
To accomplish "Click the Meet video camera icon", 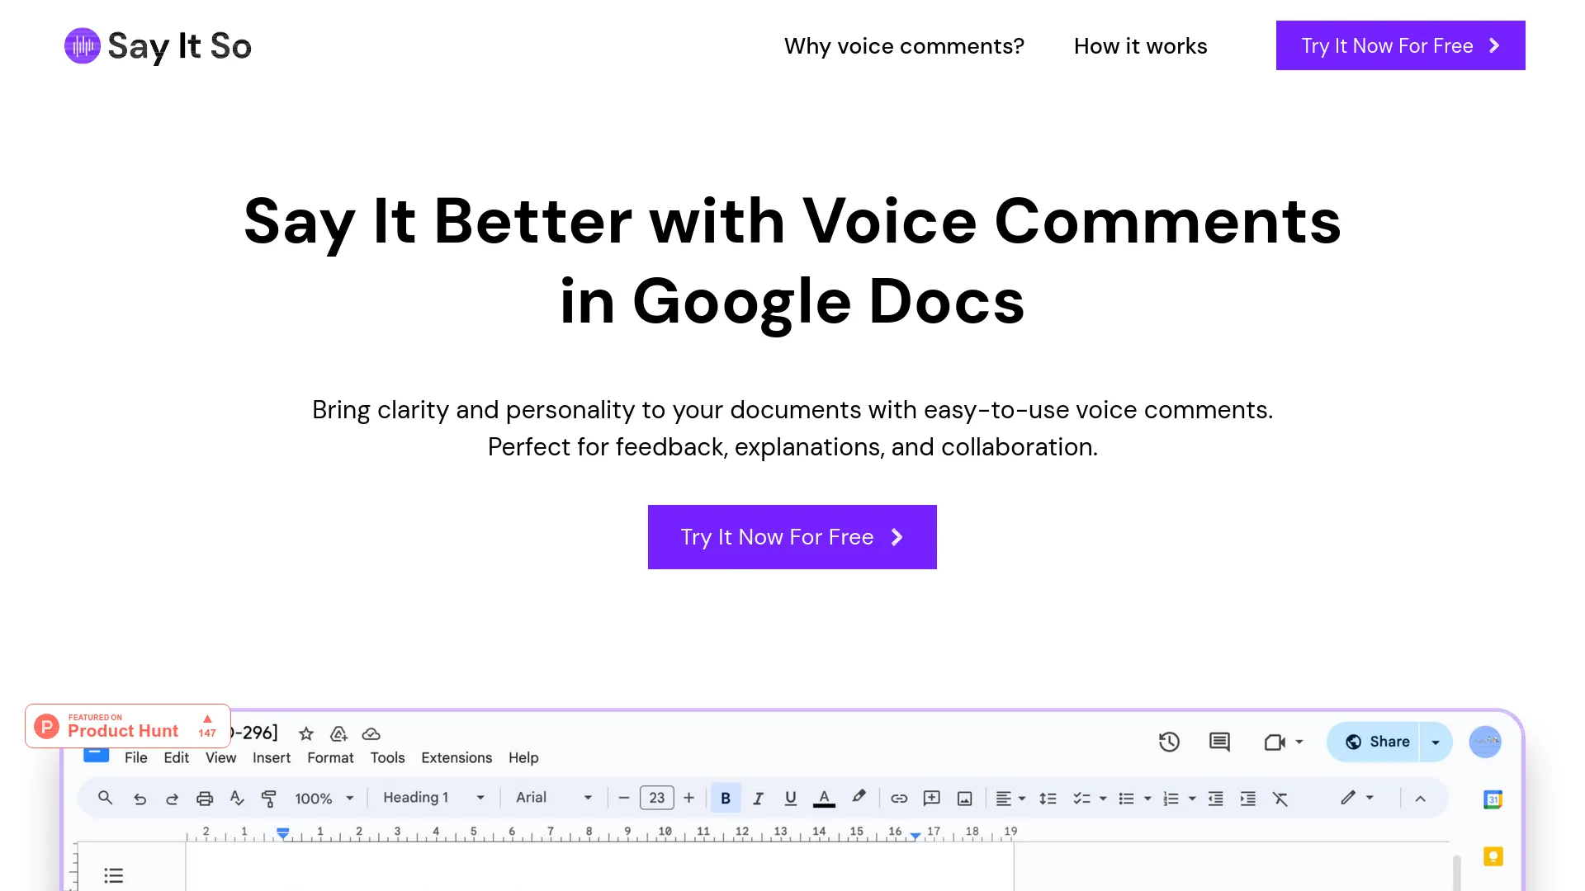I will point(1275,742).
